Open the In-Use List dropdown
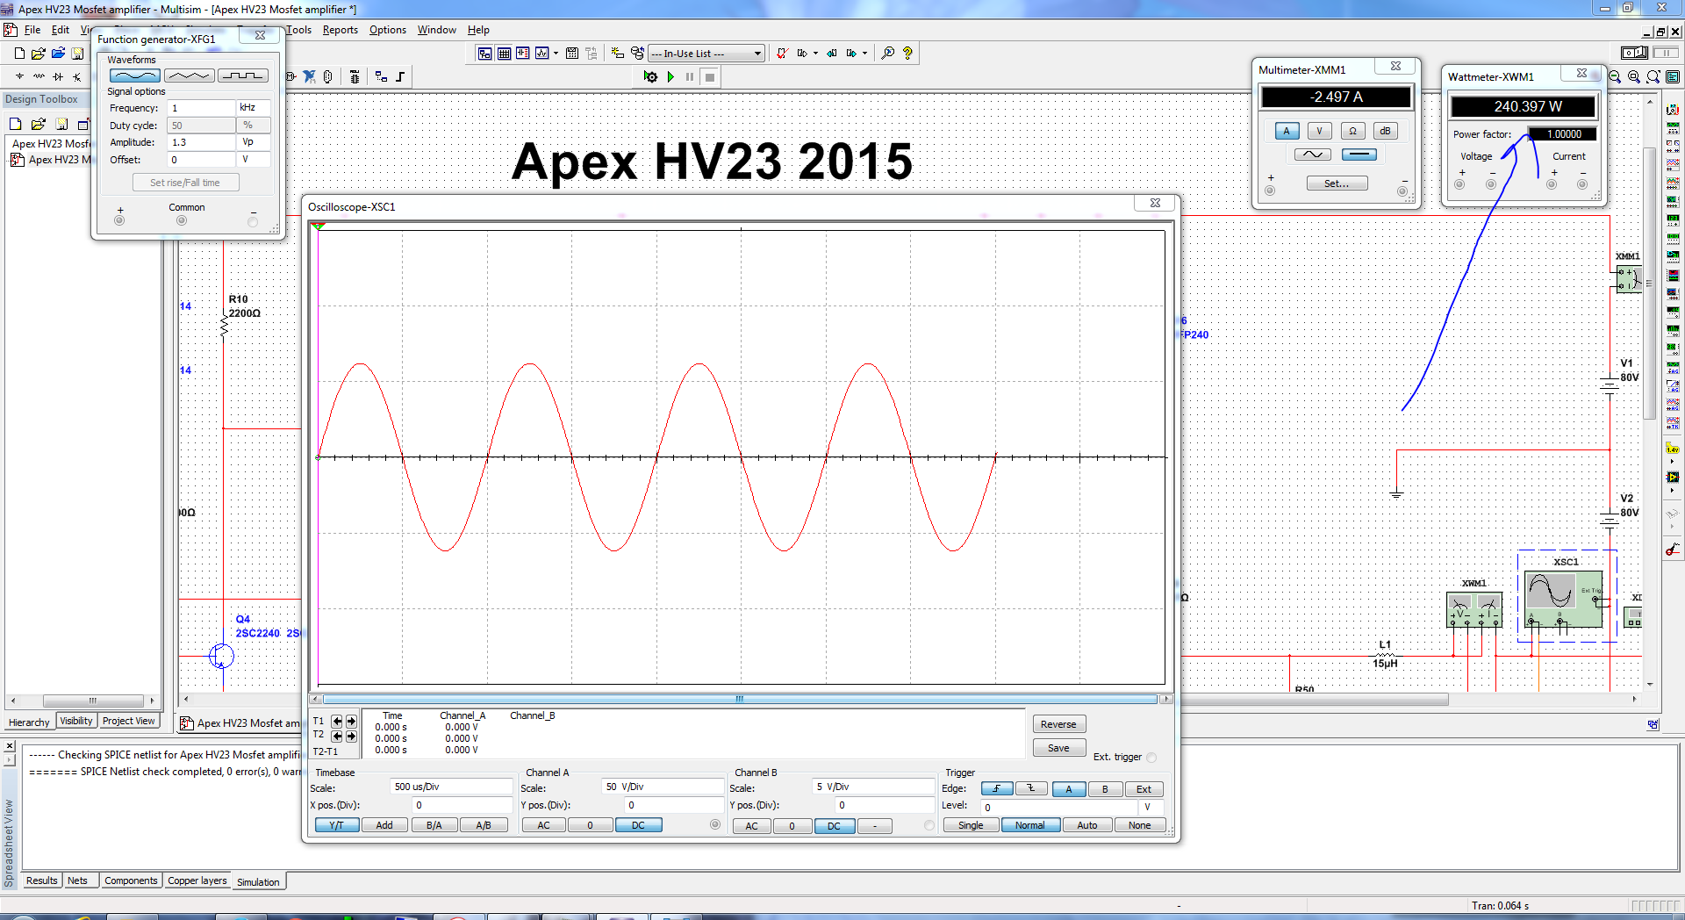 click(706, 54)
